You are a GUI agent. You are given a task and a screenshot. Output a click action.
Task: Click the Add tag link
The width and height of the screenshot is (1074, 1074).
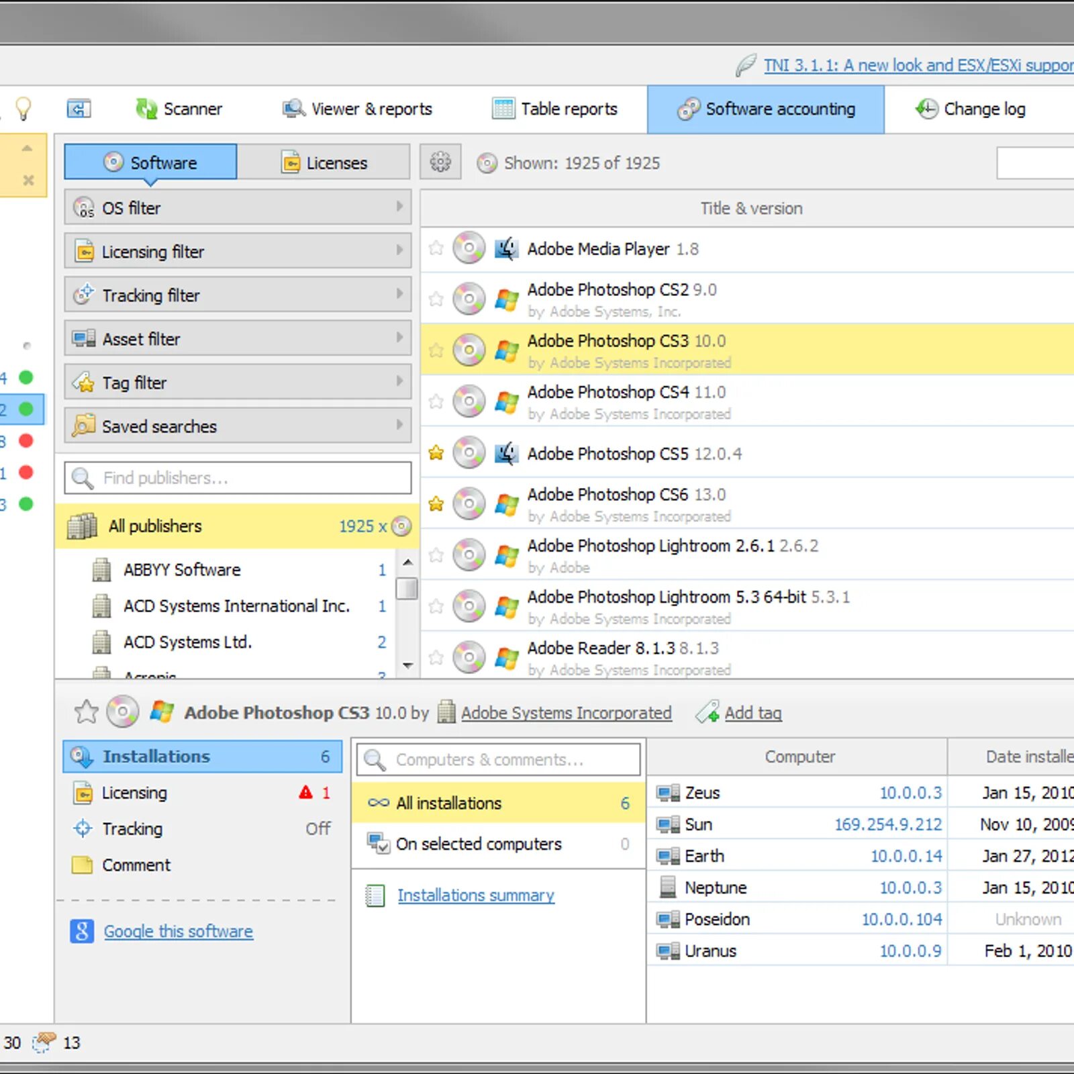[x=753, y=712]
